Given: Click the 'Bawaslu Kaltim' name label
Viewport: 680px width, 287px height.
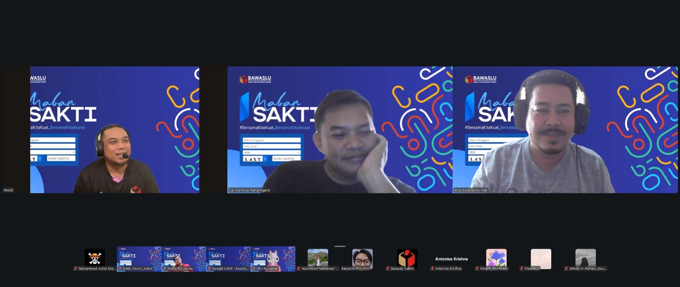Looking at the screenshot, I should tap(402, 269).
